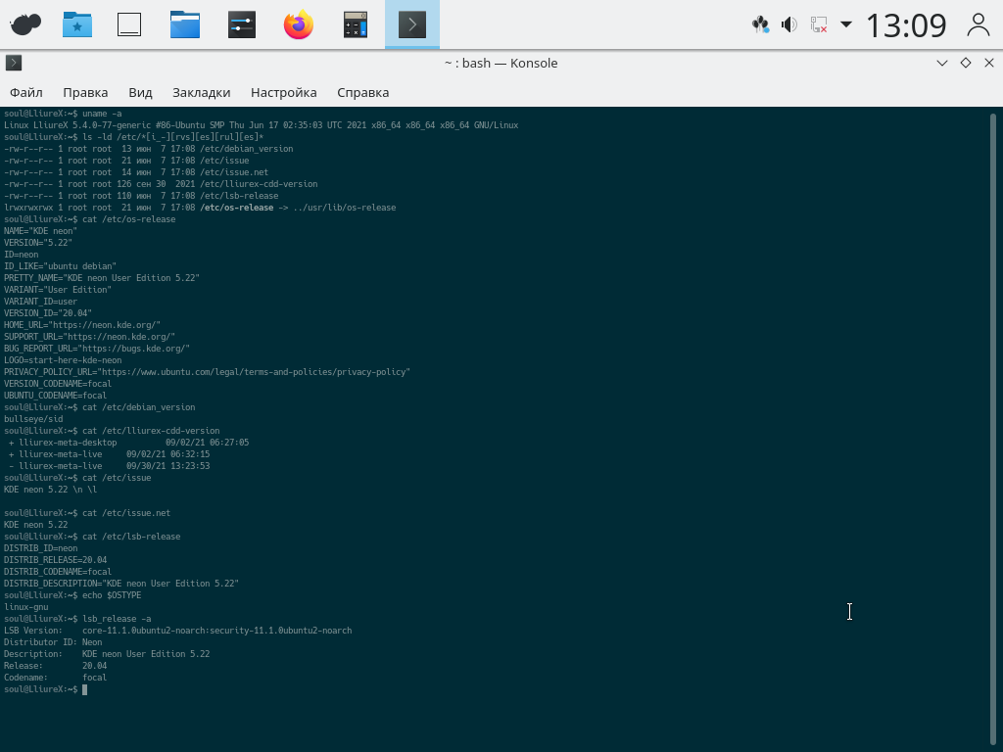Click the "lsb_release -a" command line
The width and height of the screenshot is (1003, 752).
(77, 619)
